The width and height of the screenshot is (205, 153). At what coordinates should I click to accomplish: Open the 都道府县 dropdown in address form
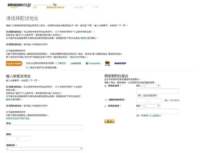pos(44,149)
